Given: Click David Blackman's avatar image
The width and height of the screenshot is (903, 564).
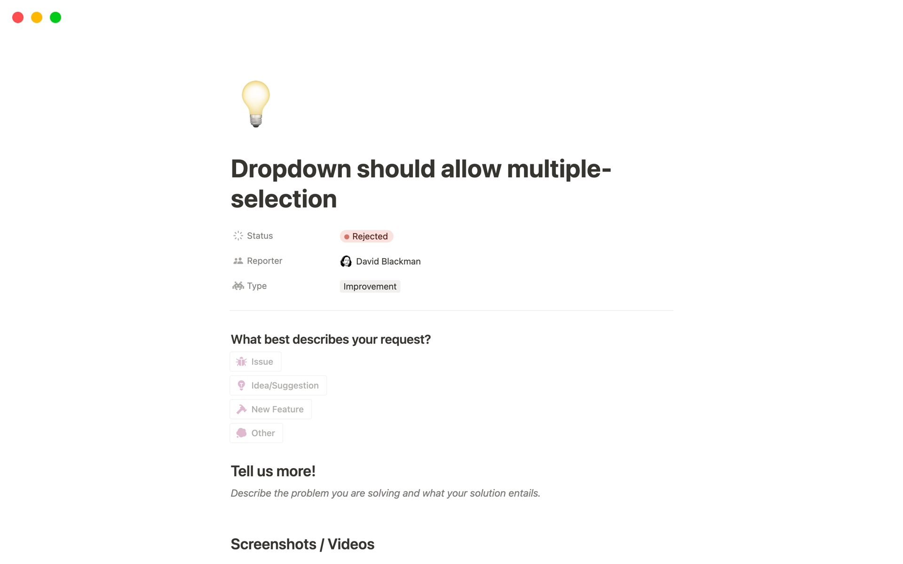Looking at the screenshot, I should tap(346, 261).
